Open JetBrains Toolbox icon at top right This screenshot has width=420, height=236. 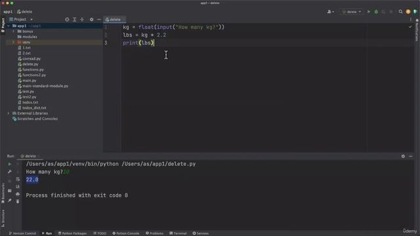coord(415,12)
